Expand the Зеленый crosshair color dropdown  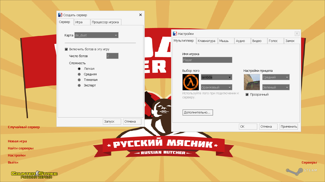276,87
